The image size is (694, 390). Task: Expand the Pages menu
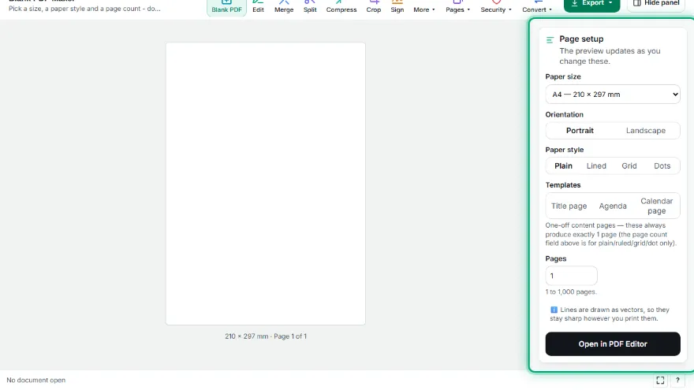pyautogui.click(x=457, y=6)
